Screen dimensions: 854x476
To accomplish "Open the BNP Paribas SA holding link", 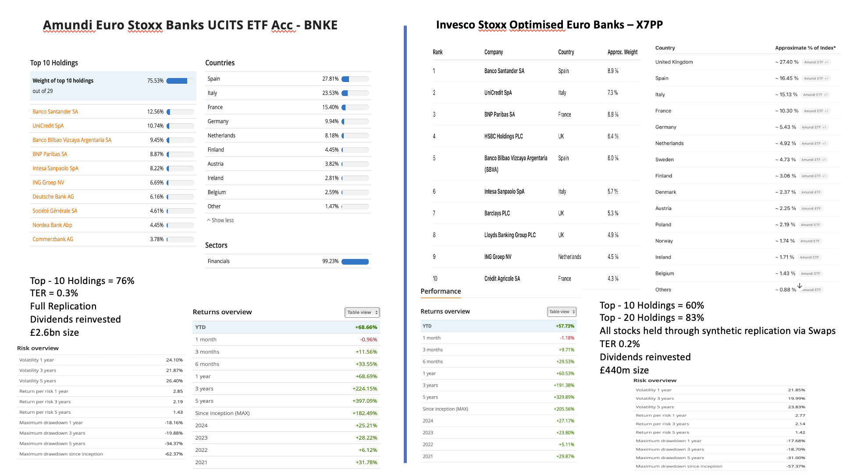I will point(50,154).
